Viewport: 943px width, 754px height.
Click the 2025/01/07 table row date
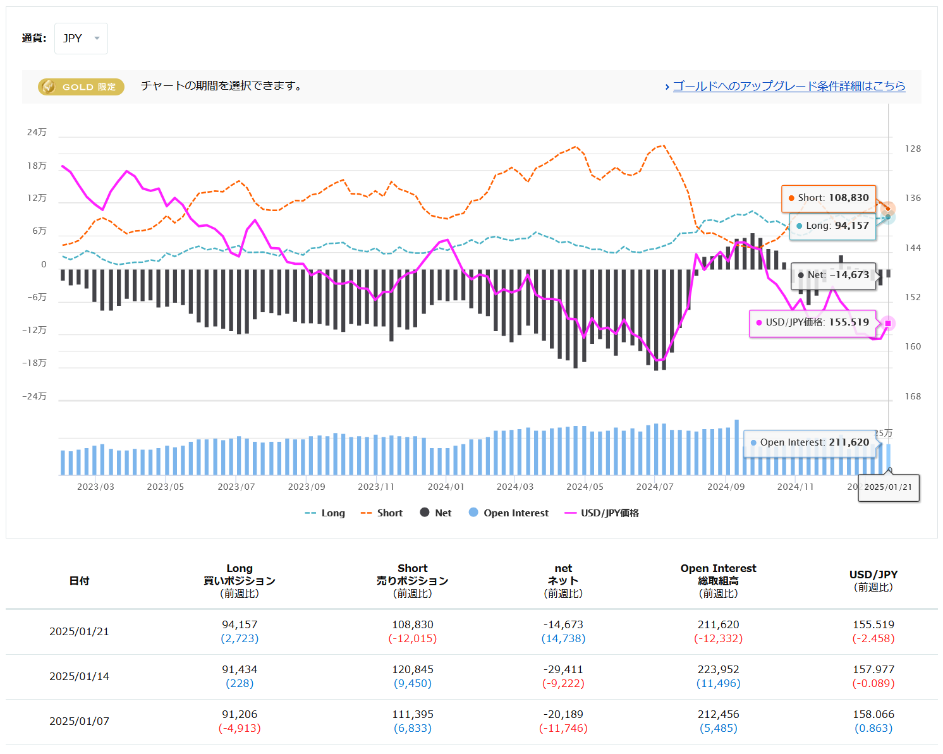79,721
